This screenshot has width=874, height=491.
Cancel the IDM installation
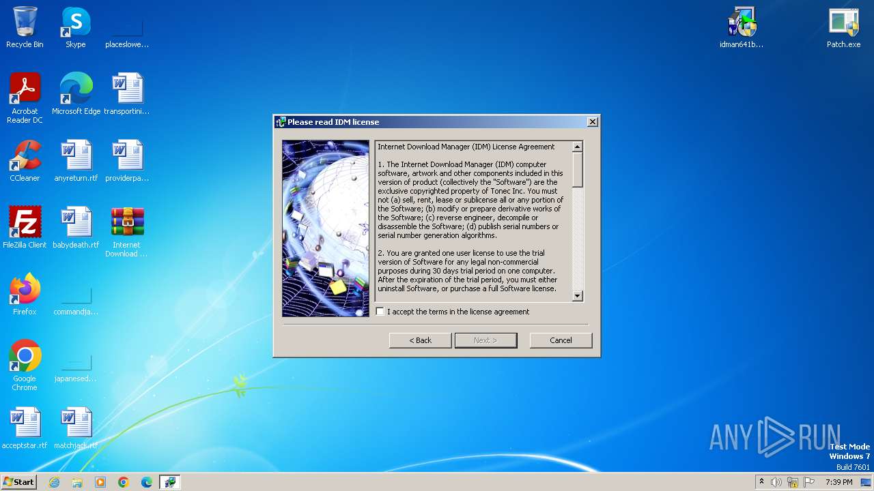click(561, 340)
